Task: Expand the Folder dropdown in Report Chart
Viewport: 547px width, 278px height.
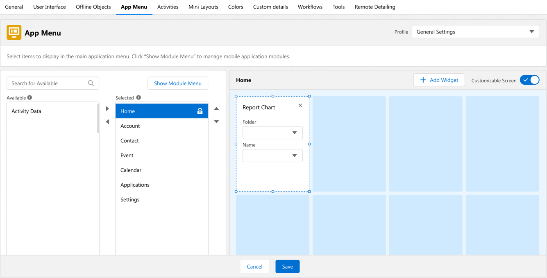Action: (x=272, y=133)
